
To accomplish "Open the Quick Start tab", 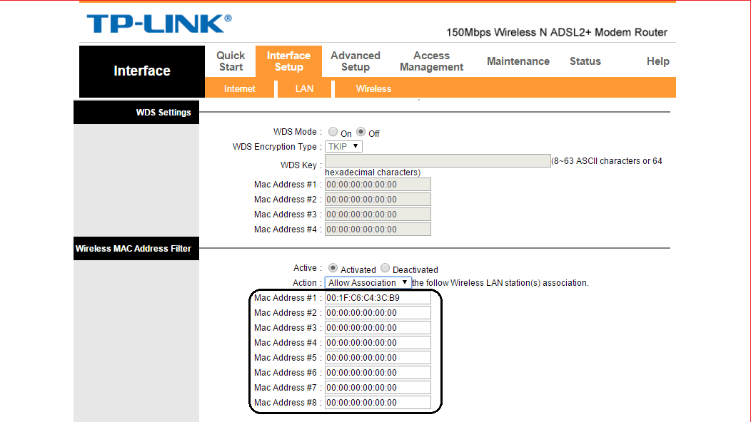I will (231, 61).
